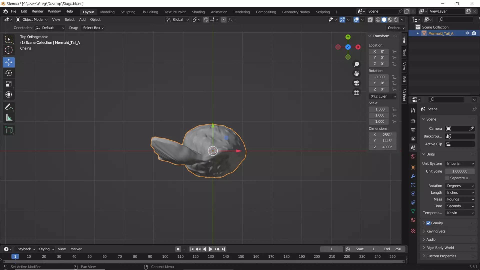Switch to the Sculpting workspace tab
This screenshot has width=480, height=270.
tap(128, 12)
